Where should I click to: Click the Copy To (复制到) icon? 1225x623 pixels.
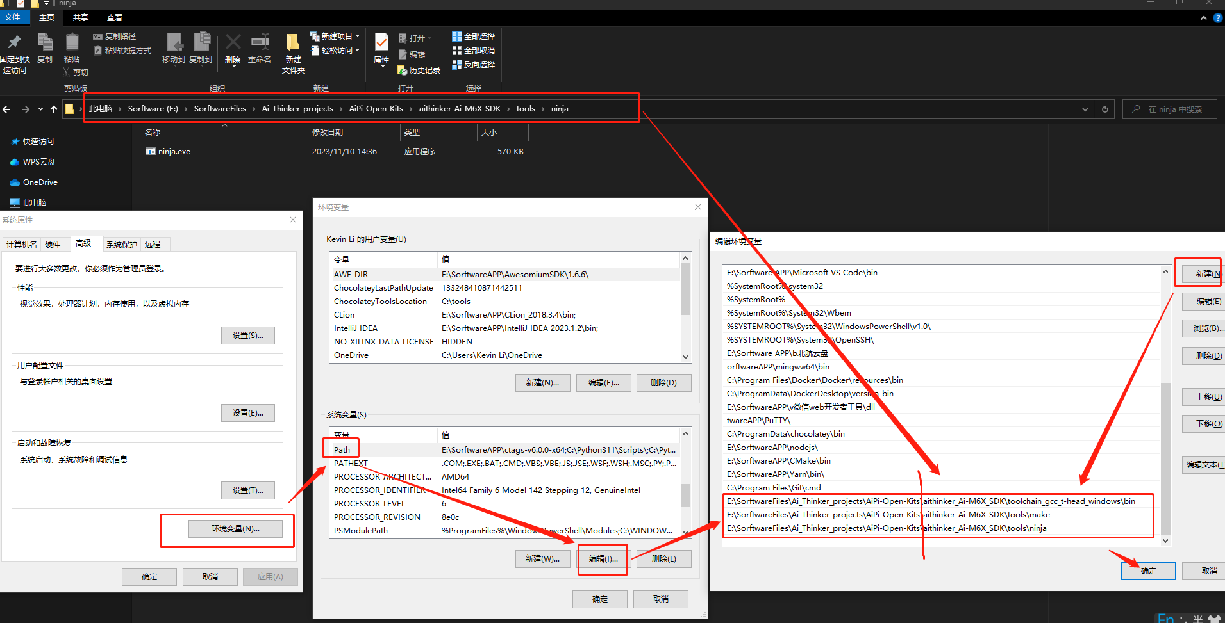point(201,42)
